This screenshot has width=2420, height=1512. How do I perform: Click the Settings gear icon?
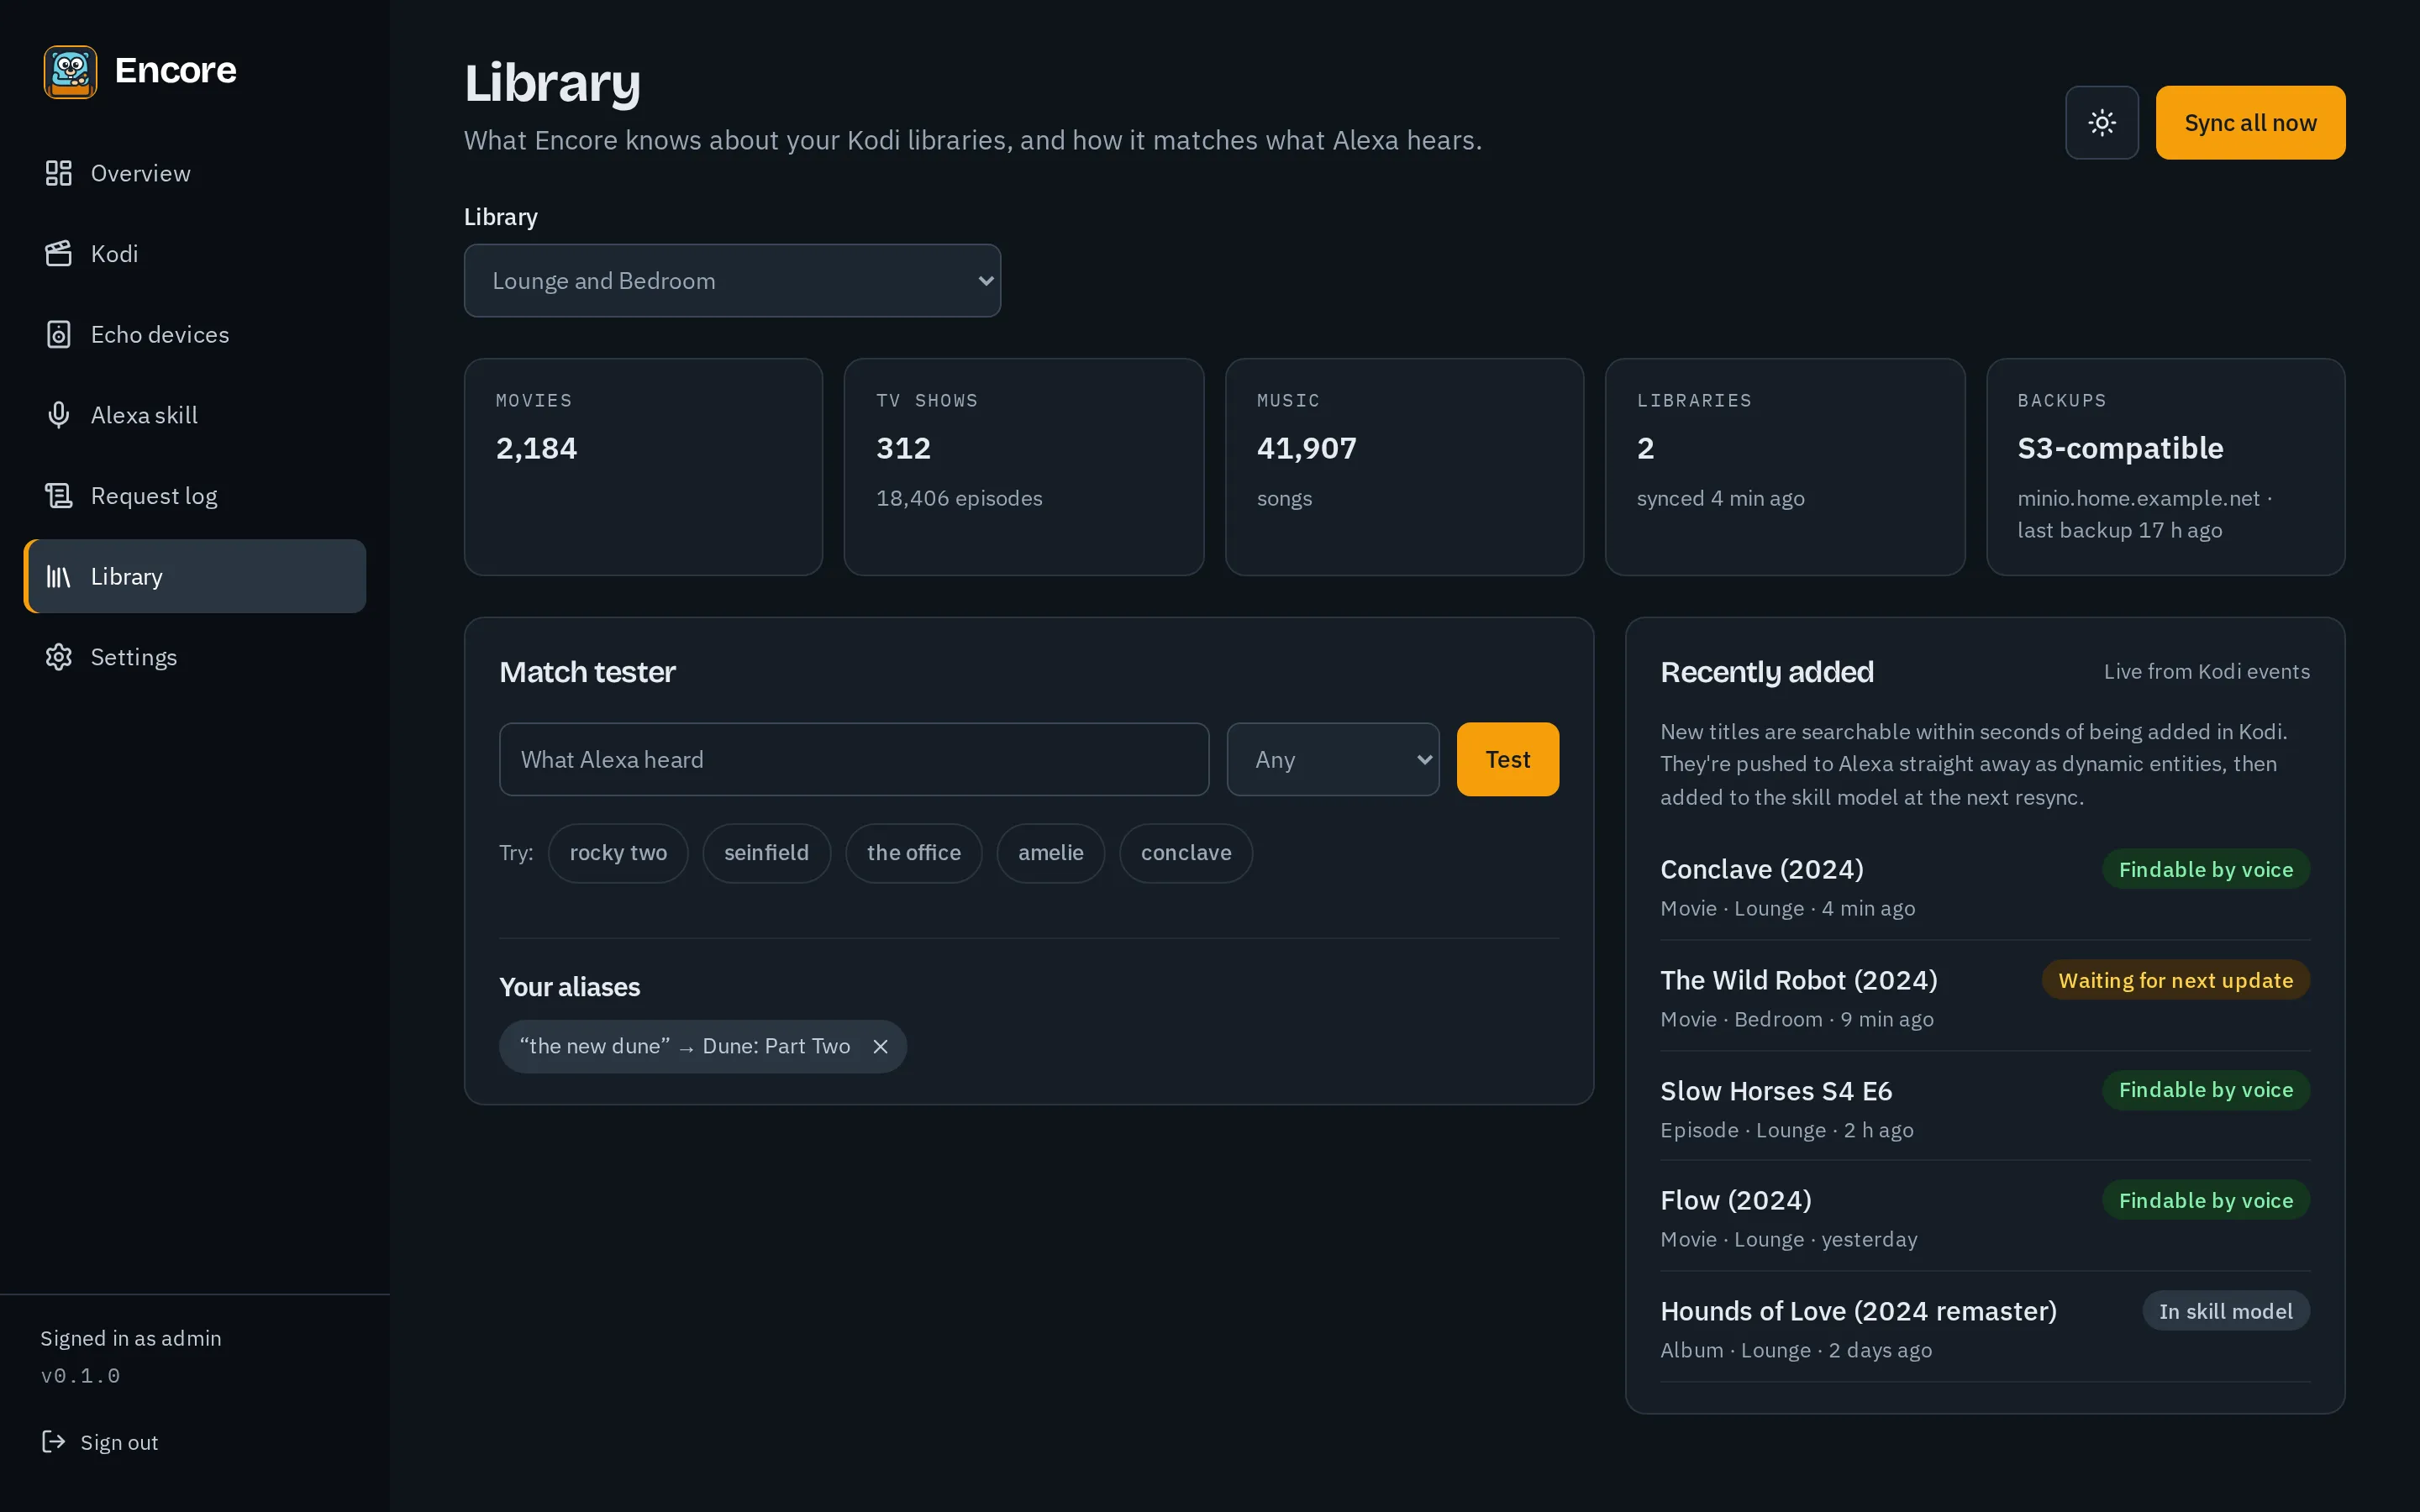[59, 657]
